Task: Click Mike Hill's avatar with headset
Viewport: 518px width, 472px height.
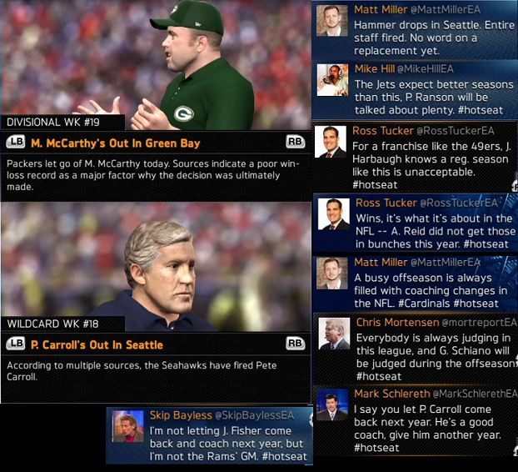Action: (332, 80)
